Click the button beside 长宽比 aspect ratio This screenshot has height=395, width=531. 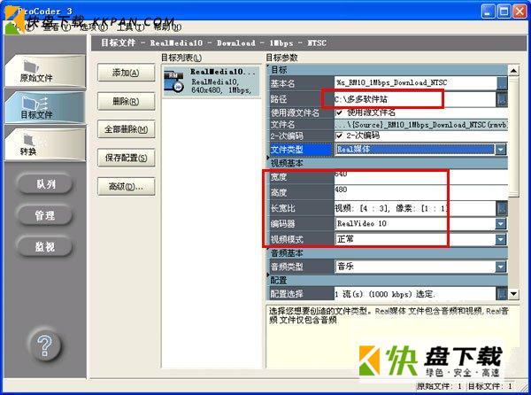[502, 208]
